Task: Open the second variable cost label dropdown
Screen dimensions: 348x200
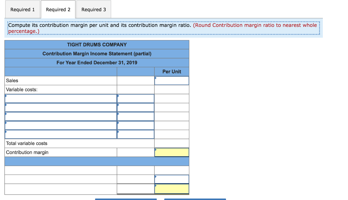Action: point(60,107)
